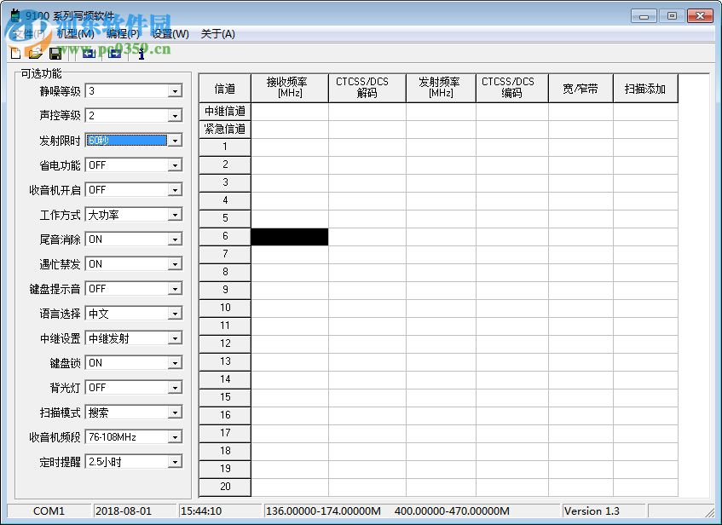The image size is (722, 525).
Task: Expand the 扫描模式 dropdown
Action: tap(175, 412)
